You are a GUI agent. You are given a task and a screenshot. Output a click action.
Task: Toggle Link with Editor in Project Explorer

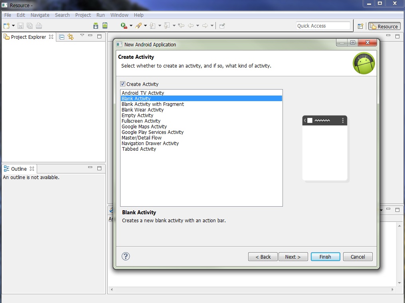pyautogui.click(x=71, y=37)
